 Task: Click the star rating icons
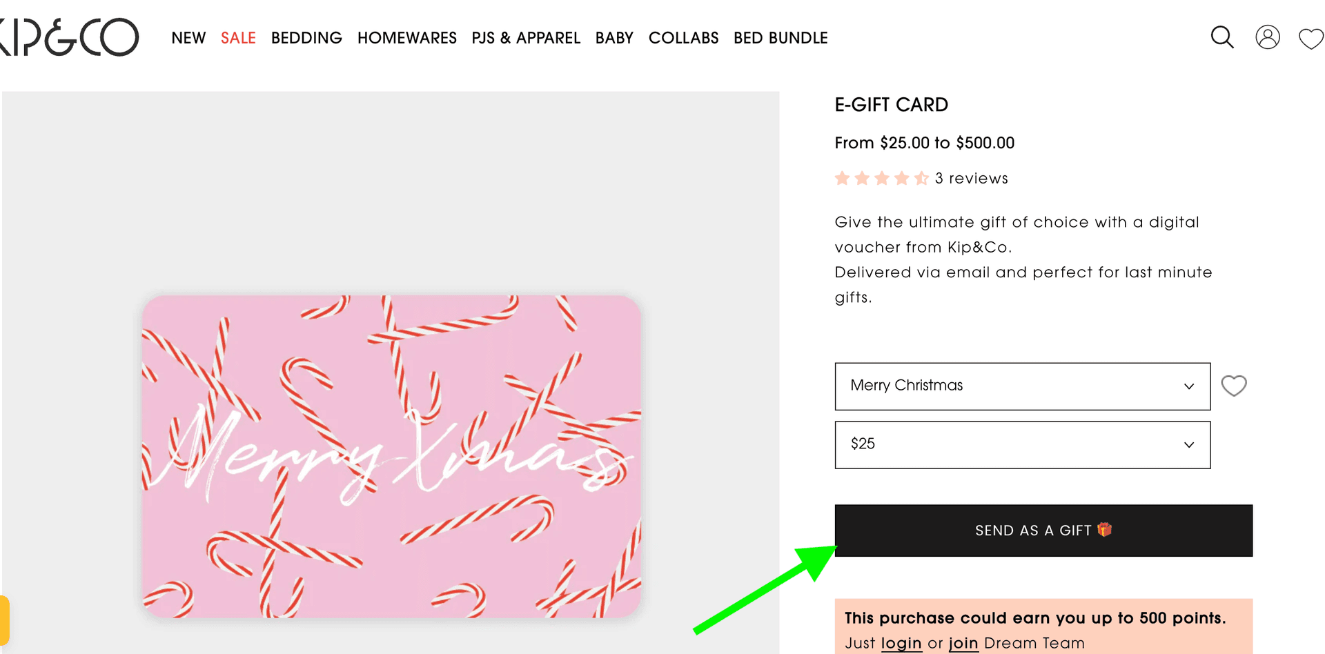point(881,179)
